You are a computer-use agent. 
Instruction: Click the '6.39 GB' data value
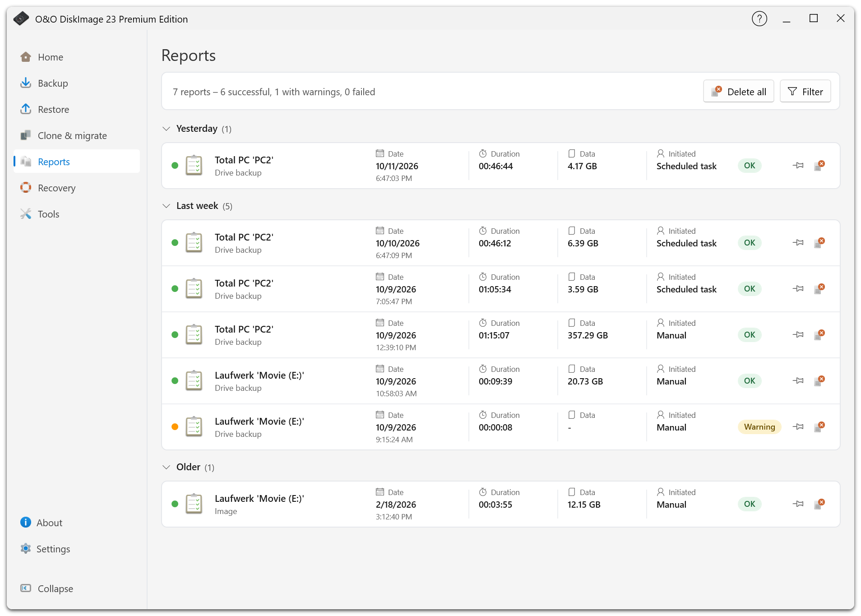pos(583,244)
